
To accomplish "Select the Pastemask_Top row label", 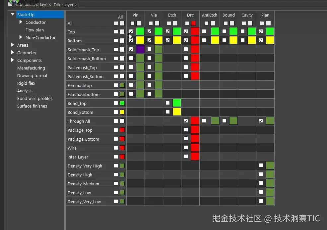I will click(82, 68).
